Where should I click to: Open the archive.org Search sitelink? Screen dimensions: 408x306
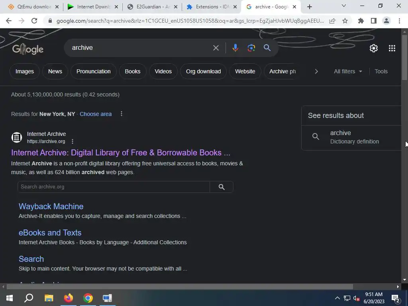(31, 259)
